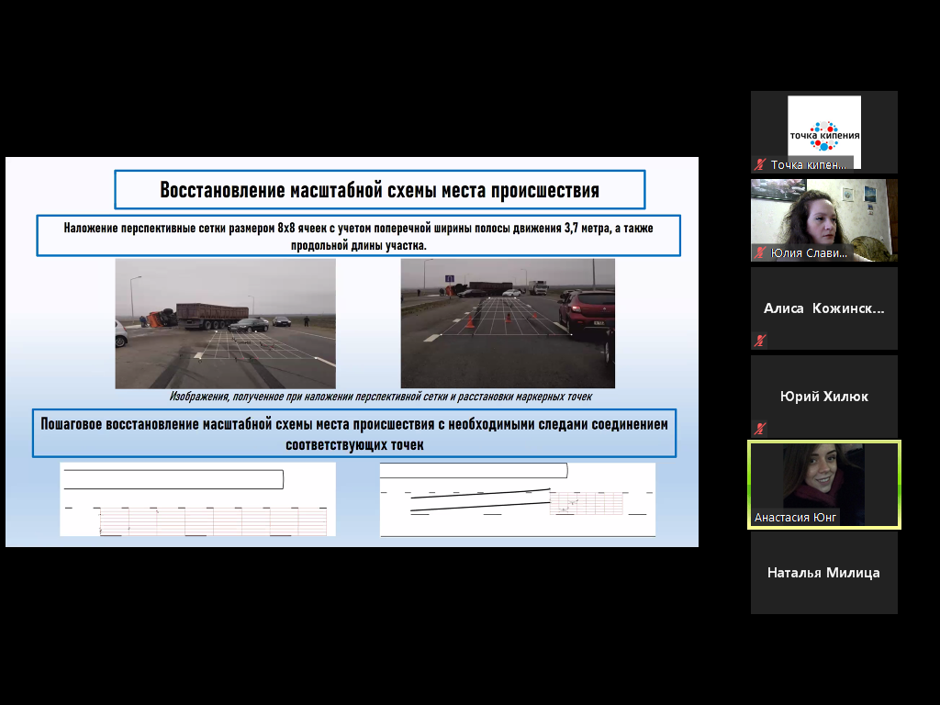The width and height of the screenshot is (940, 705).
Task: Click the bottom left scale diagram
Action: (197, 499)
